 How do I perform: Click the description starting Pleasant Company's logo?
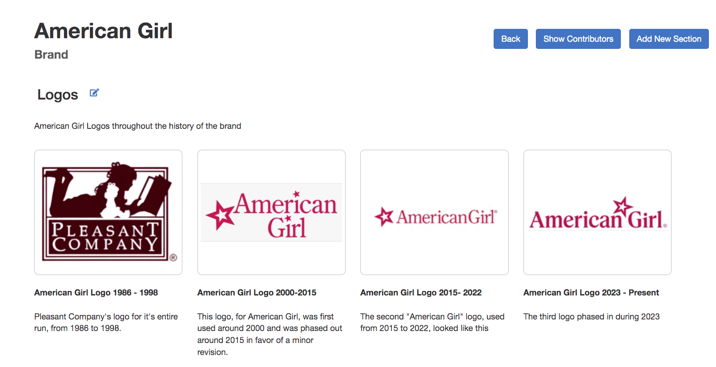(x=106, y=323)
